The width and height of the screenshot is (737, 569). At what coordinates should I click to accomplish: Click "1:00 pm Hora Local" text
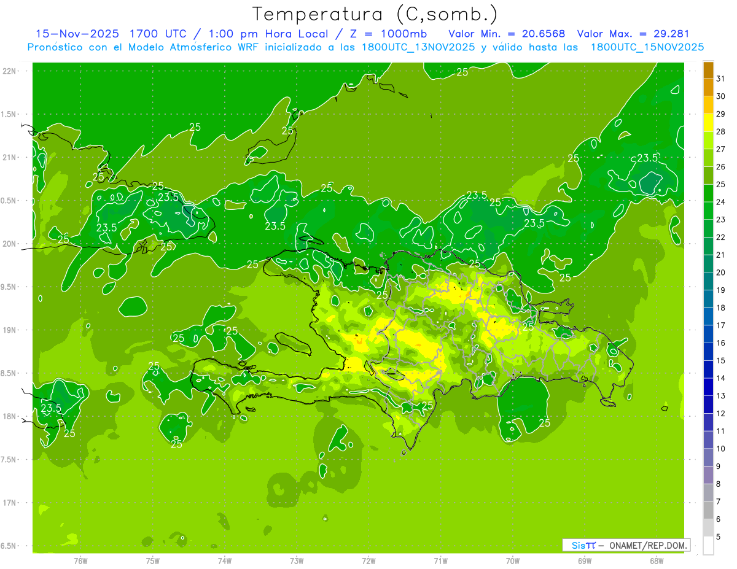pyautogui.click(x=265, y=34)
